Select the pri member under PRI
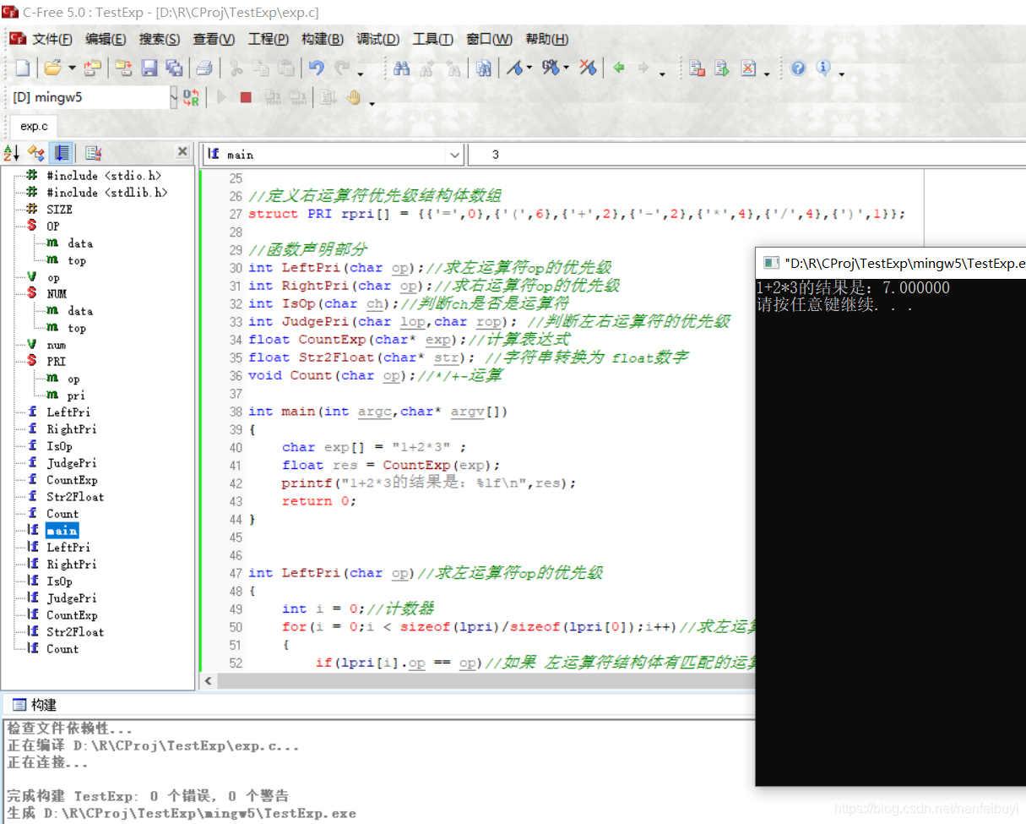This screenshot has width=1026, height=824. 76,396
